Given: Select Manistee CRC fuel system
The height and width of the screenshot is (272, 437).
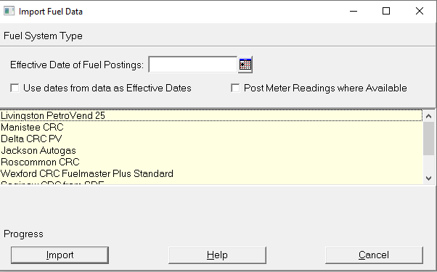Looking at the screenshot, I should tap(211, 127).
